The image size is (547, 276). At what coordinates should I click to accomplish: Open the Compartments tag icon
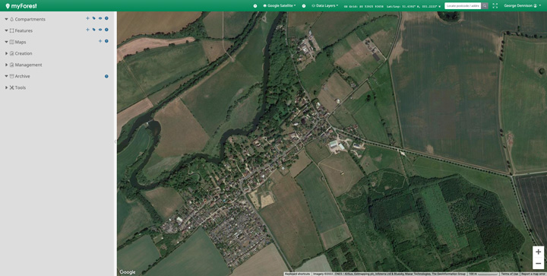[x=94, y=18]
